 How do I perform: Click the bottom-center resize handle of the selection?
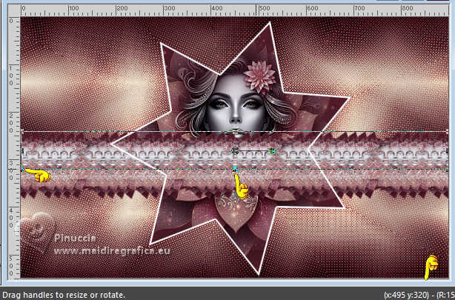pos(235,169)
